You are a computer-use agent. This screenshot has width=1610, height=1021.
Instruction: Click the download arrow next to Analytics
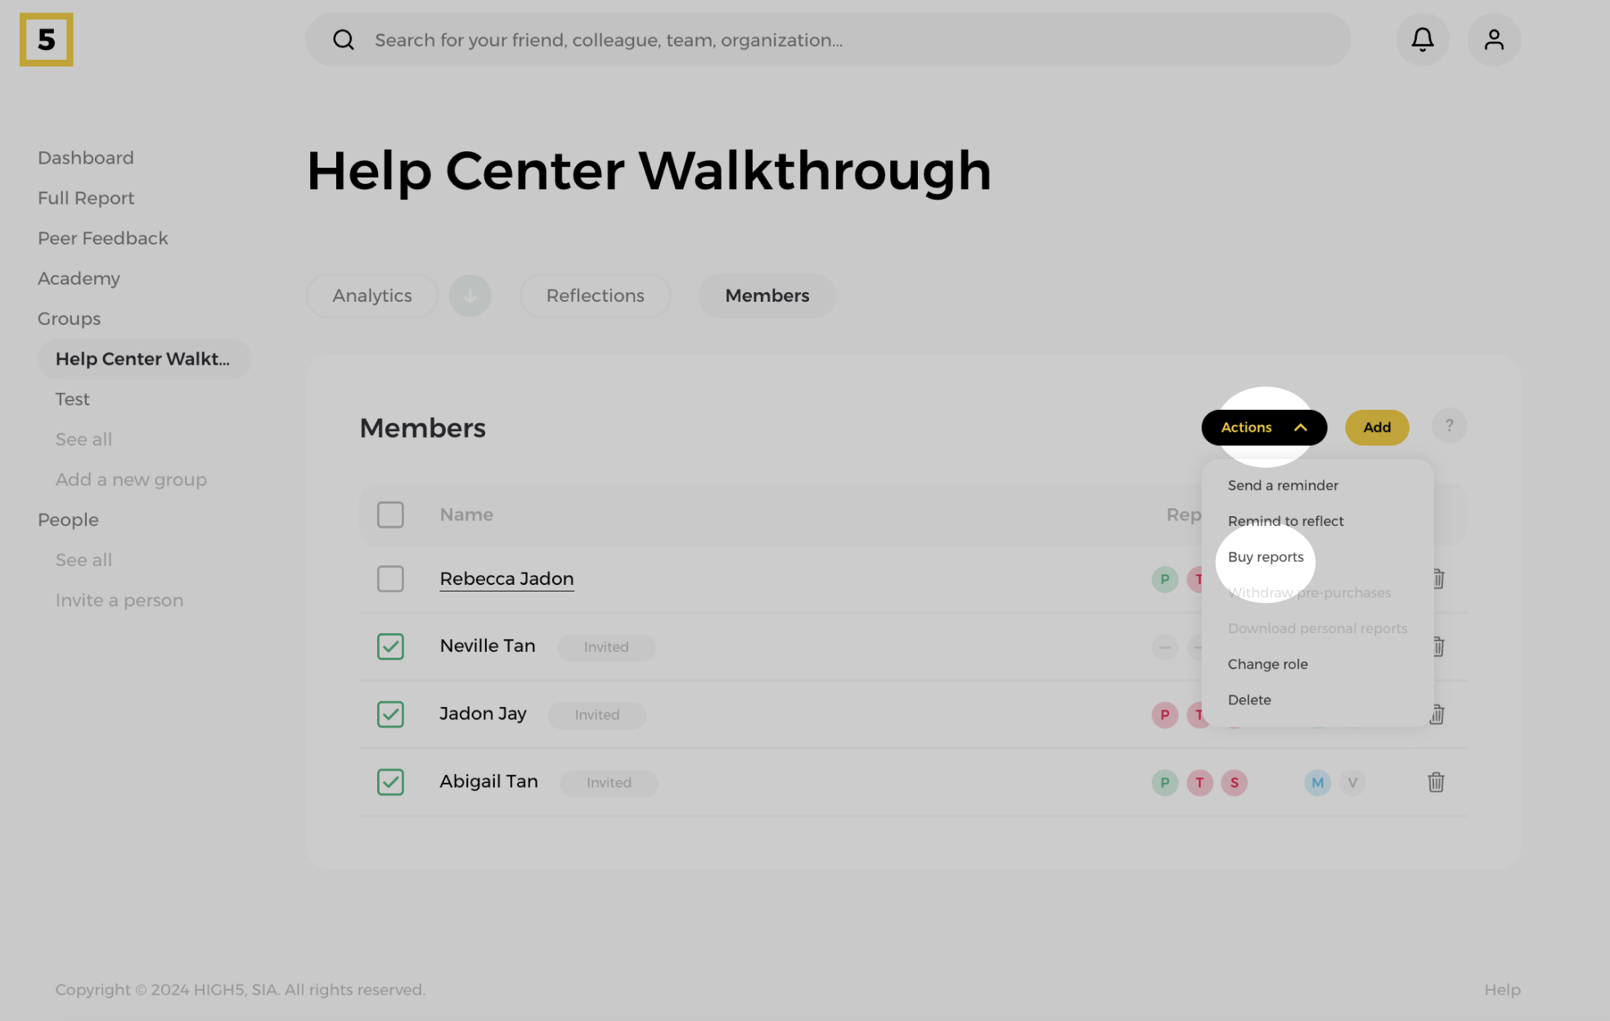click(470, 295)
